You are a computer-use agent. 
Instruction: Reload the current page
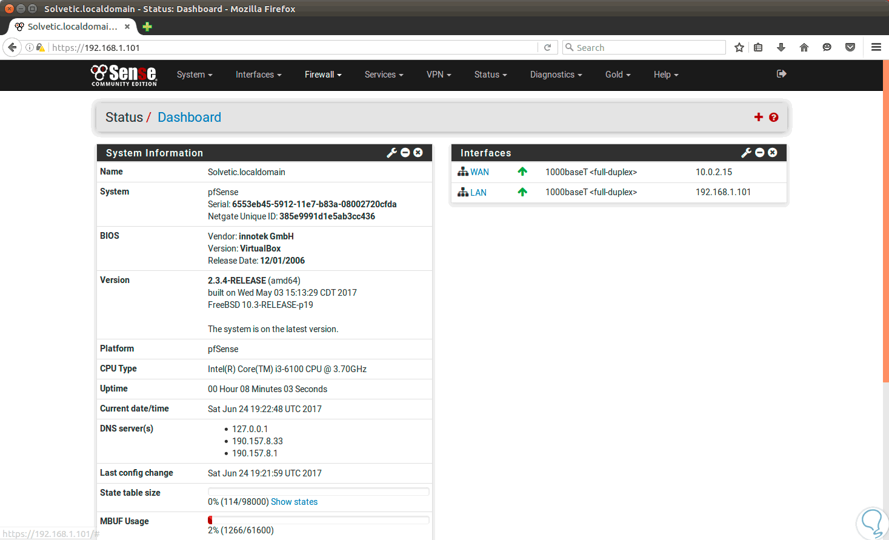pos(547,47)
